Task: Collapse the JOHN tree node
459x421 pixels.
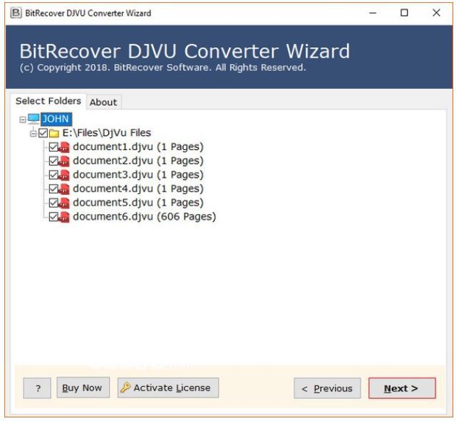Action: click(x=23, y=119)
